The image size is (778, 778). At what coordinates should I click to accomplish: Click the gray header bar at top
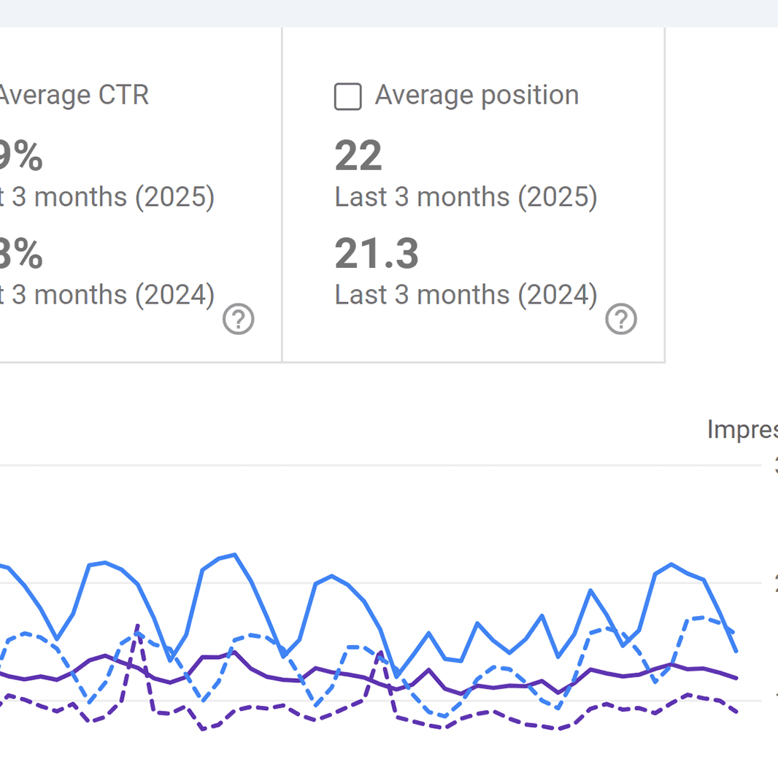coord(389,13)
